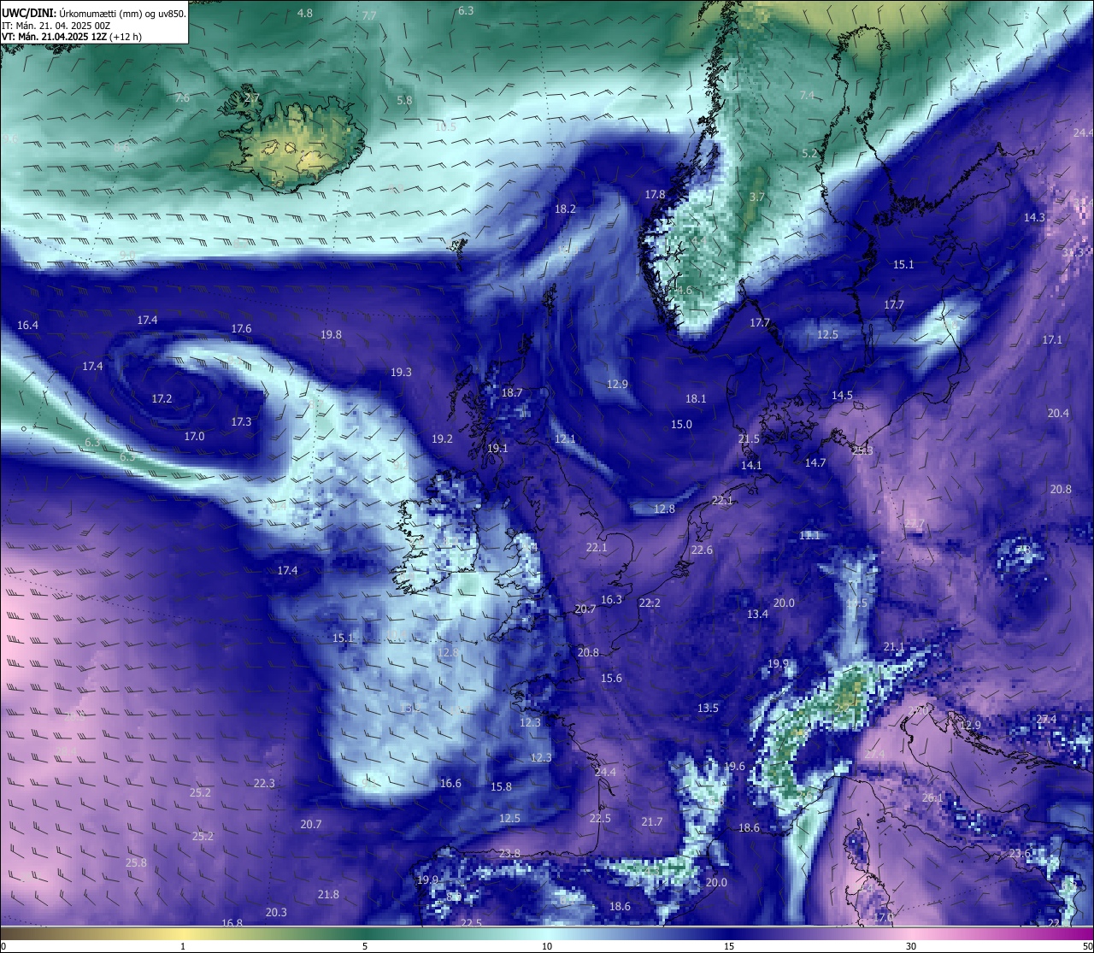Click the 22.3 value in the Atlantic
This screenshot has height=953, width=1094.
tap(264, 783)
